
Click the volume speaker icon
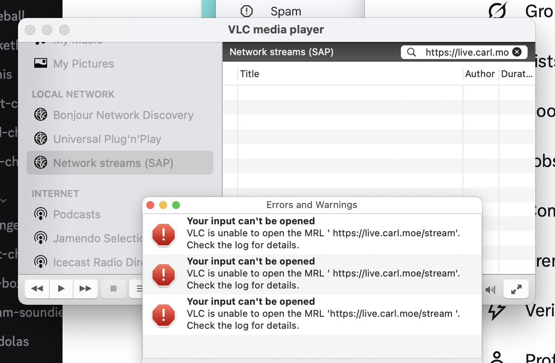point(490,289)
